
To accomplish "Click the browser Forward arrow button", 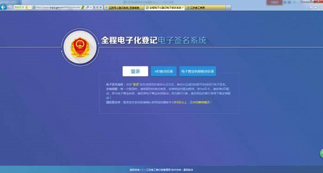I will [10, 7].
